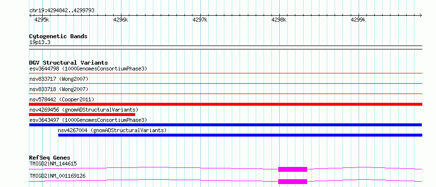Click the TMIGD2|NM_144615 gene label

53,164
